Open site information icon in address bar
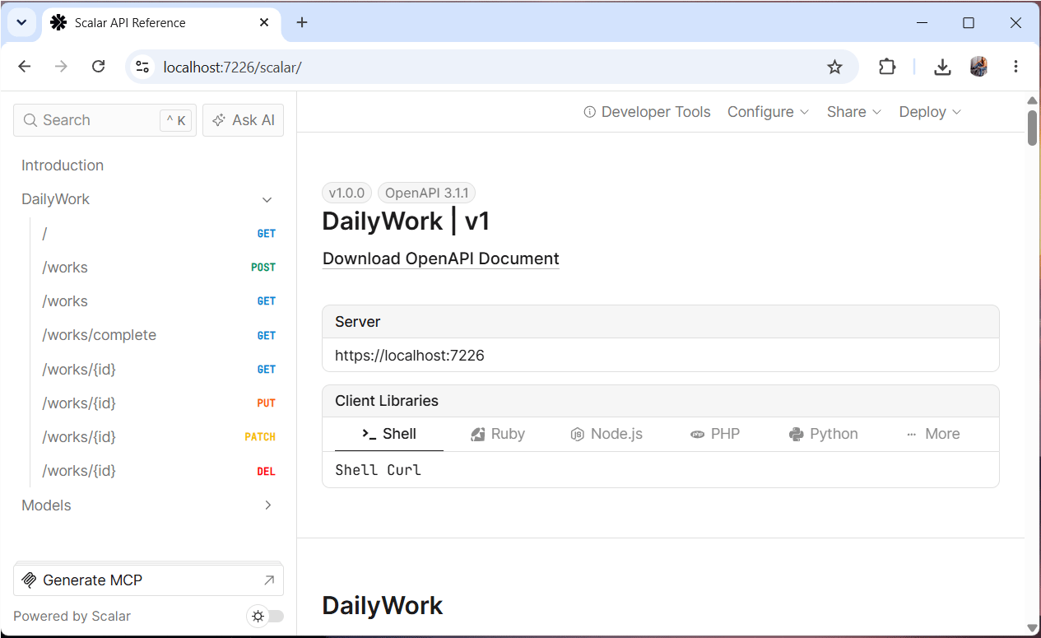Screen dimensions: 1041x638 click(x=142, y=67)
